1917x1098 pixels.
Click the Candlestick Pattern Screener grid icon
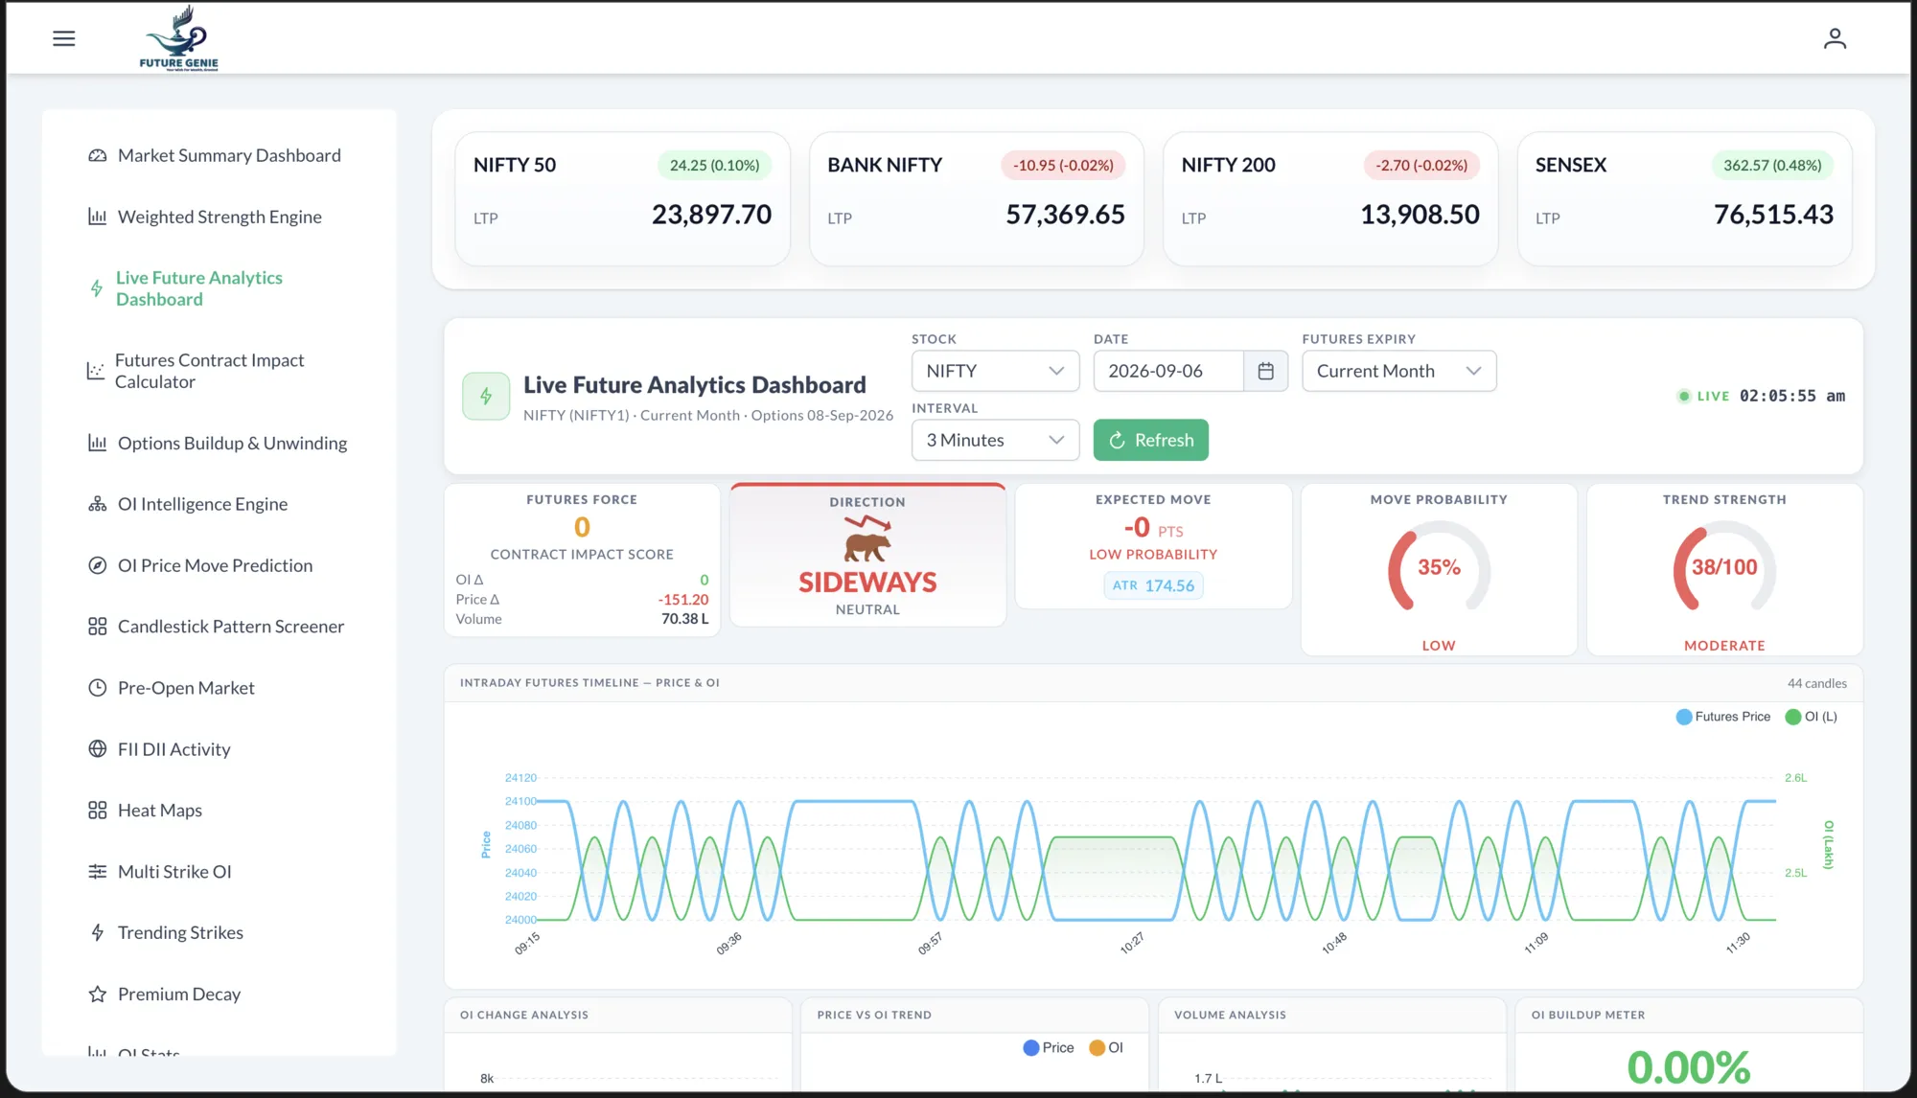(97, 627)
